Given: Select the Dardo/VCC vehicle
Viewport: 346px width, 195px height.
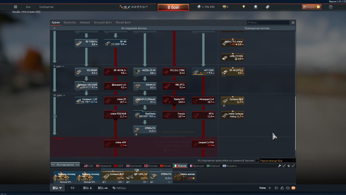Looking at the screenshot, I should tap(174, 101).
